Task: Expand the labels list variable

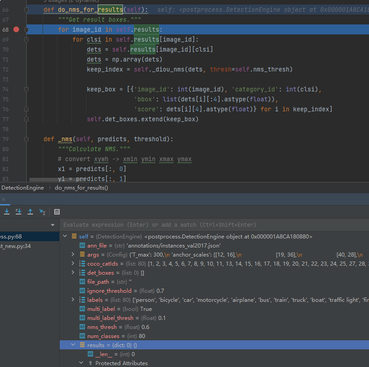Action: pos(73,300)
